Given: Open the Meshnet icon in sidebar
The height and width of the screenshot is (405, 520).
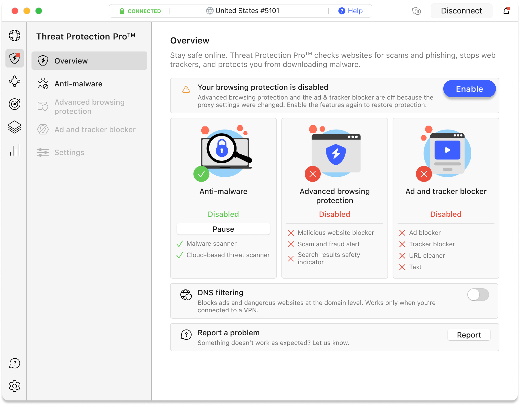Looking at the screenshot, I should tap(15, 81).
